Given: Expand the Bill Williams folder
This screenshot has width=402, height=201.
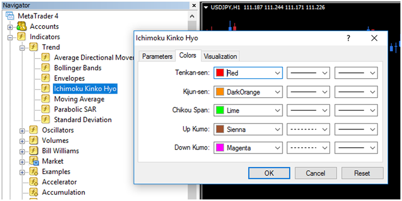Looking at the screenshot, I should (x=22, y=151).
